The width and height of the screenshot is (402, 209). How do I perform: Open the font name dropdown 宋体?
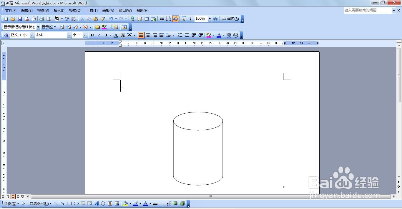click(69, 35)
